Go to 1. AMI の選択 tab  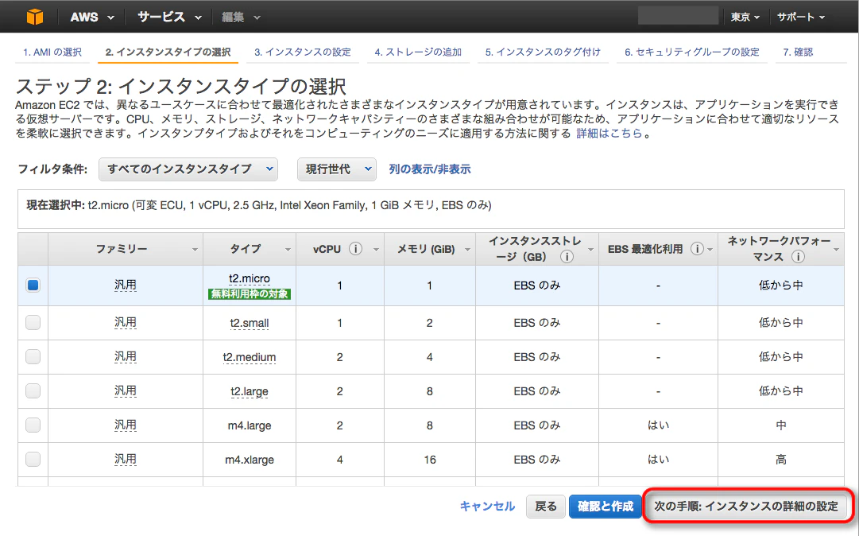click(x=52, y=52)
